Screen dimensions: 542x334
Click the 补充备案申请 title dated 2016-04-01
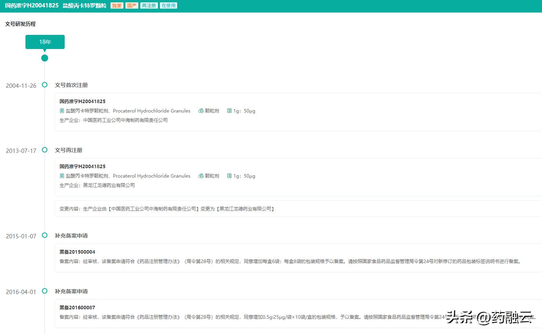click(x=71, y=291)
